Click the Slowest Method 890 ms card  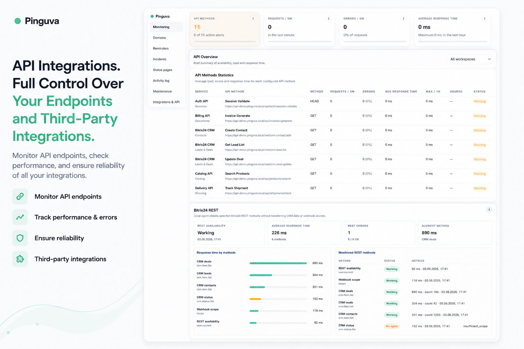pos(455,233)
